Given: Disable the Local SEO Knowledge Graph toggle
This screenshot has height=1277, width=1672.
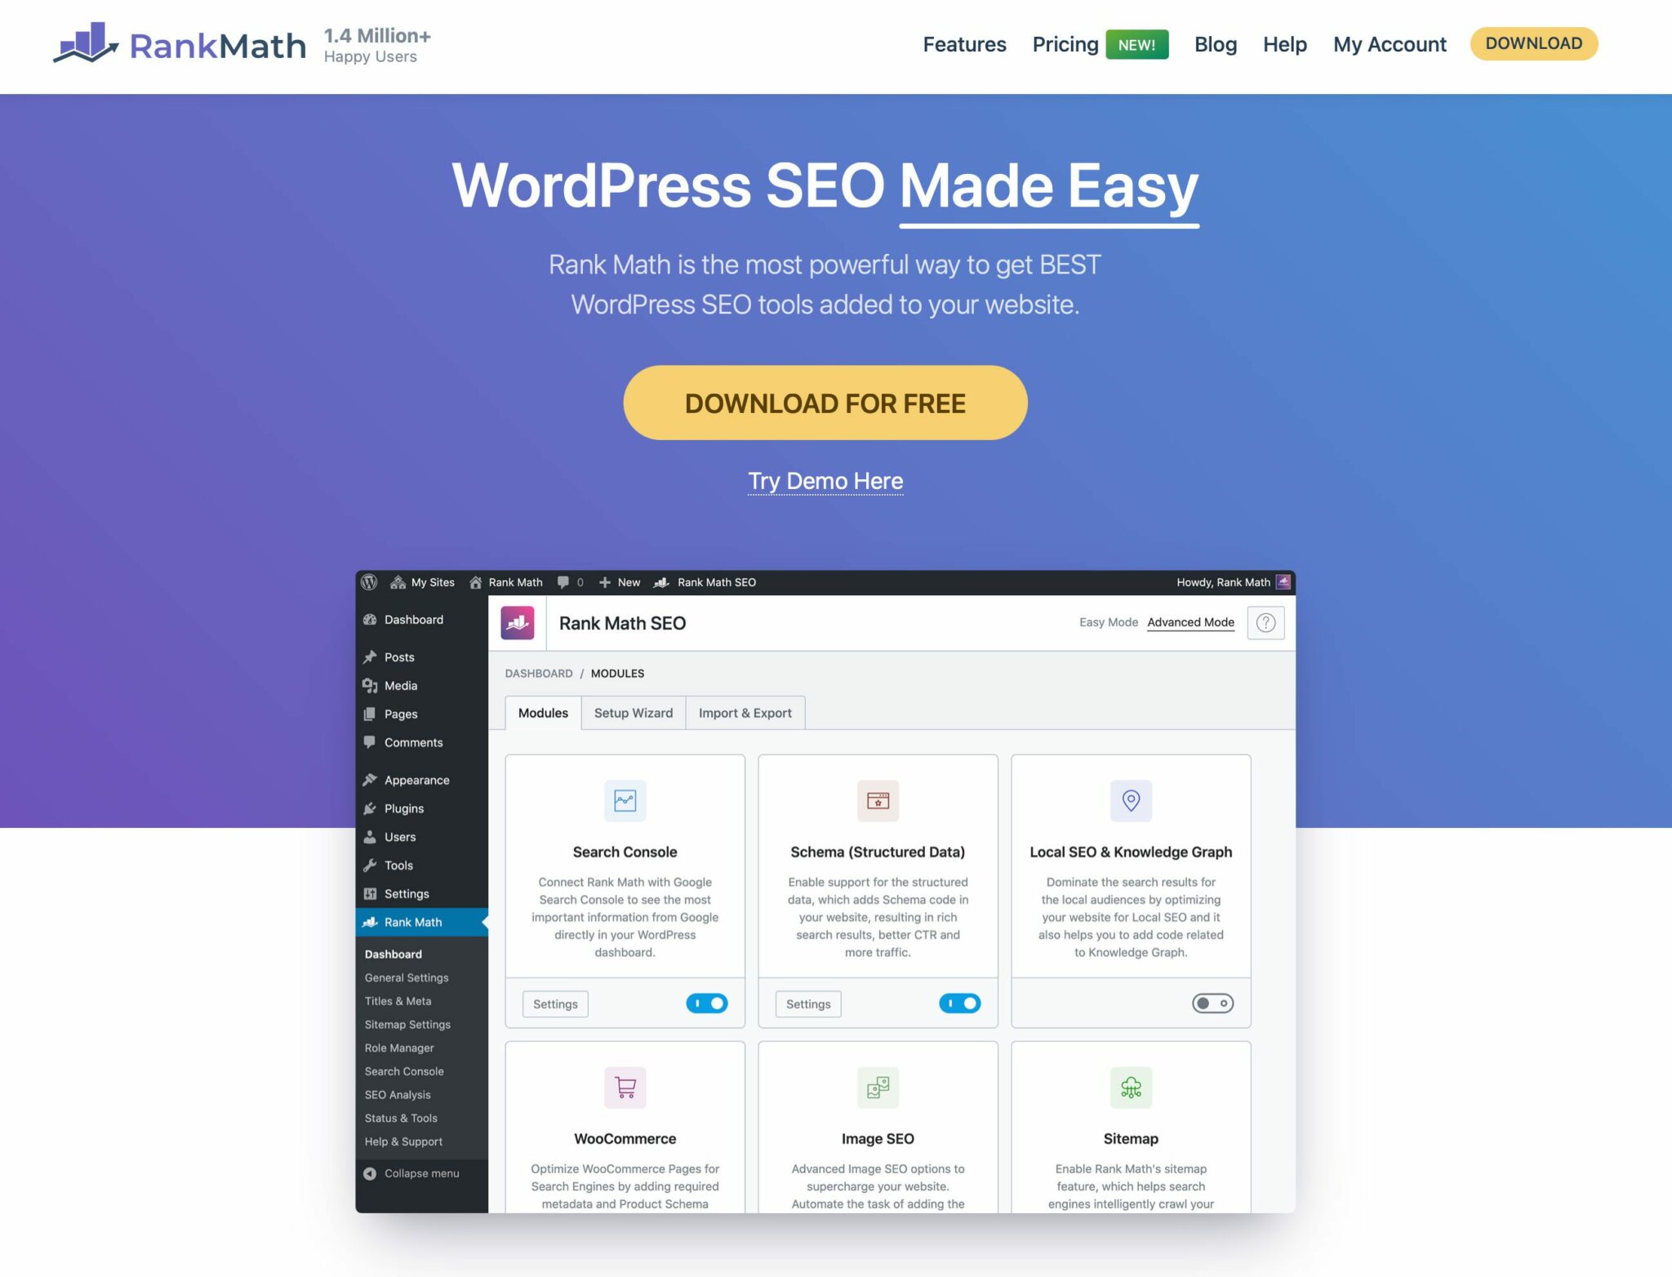Looking at the screenshot, I should (1212, 1002).
